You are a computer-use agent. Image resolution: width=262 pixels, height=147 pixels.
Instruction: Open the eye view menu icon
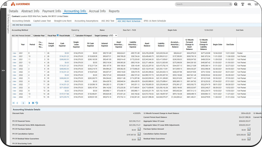pos(249,4)
